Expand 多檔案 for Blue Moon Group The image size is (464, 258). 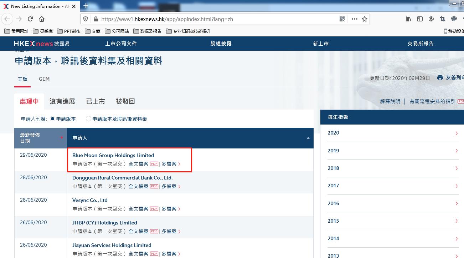[171, 164]
